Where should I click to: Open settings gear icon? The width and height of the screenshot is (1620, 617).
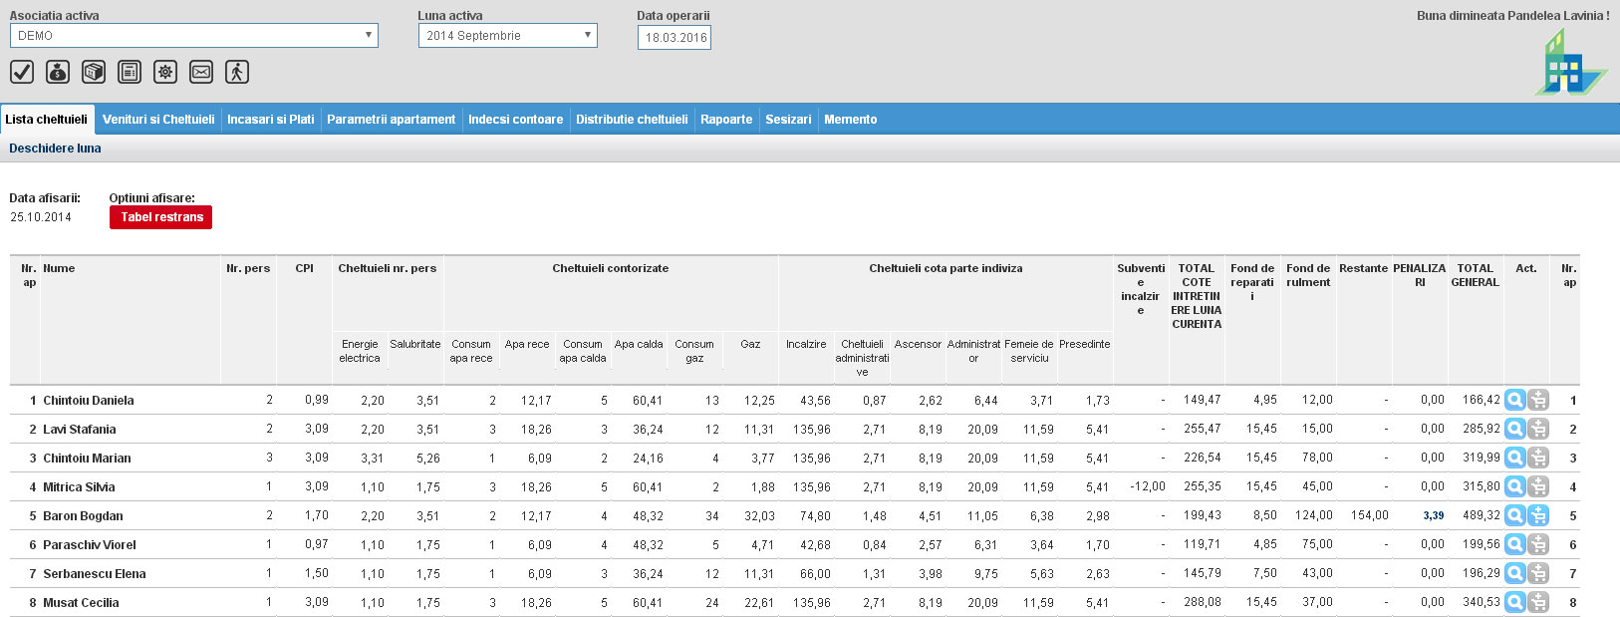[165, 72]
